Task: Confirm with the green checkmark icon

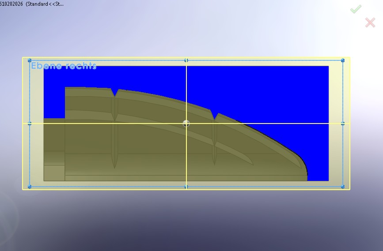Action: pyautogui.click(x=356, y=9)
